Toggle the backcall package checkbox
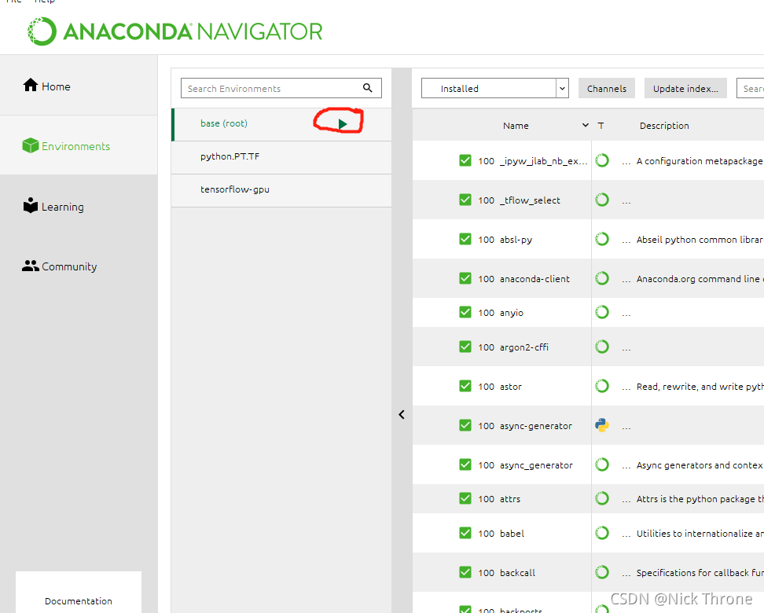 click(465, 572)
